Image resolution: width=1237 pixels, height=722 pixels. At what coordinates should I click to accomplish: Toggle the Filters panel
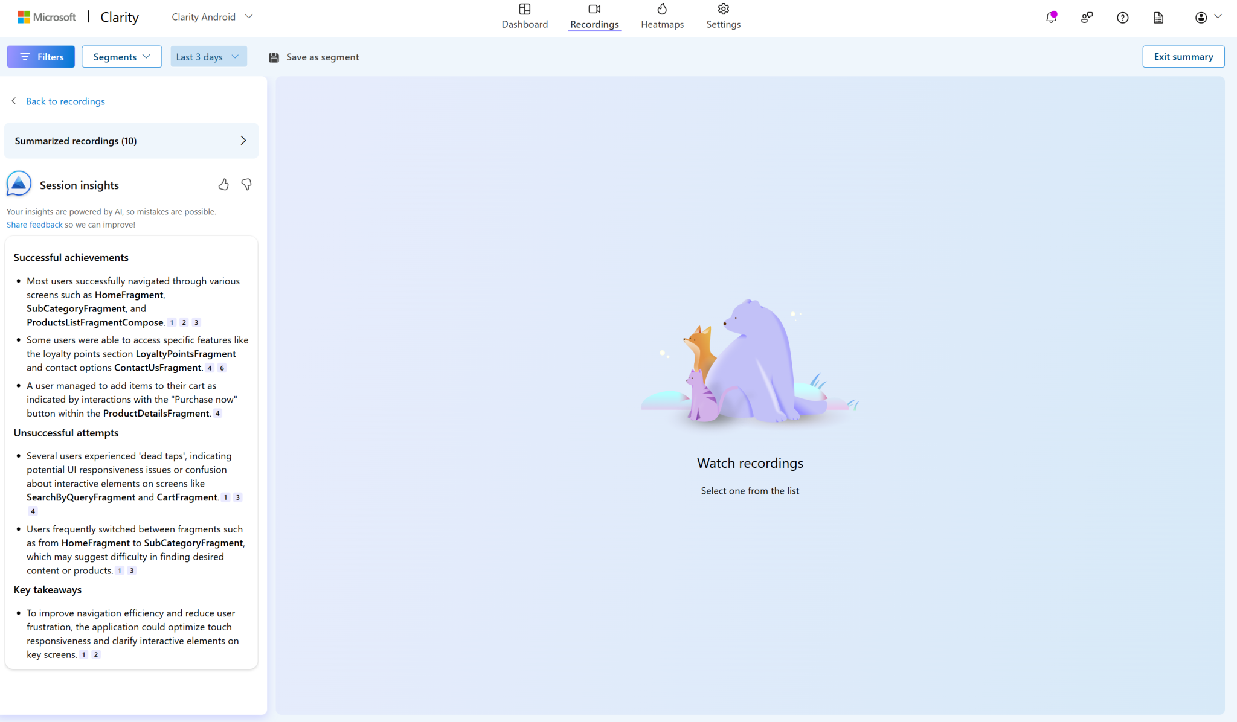40,56
